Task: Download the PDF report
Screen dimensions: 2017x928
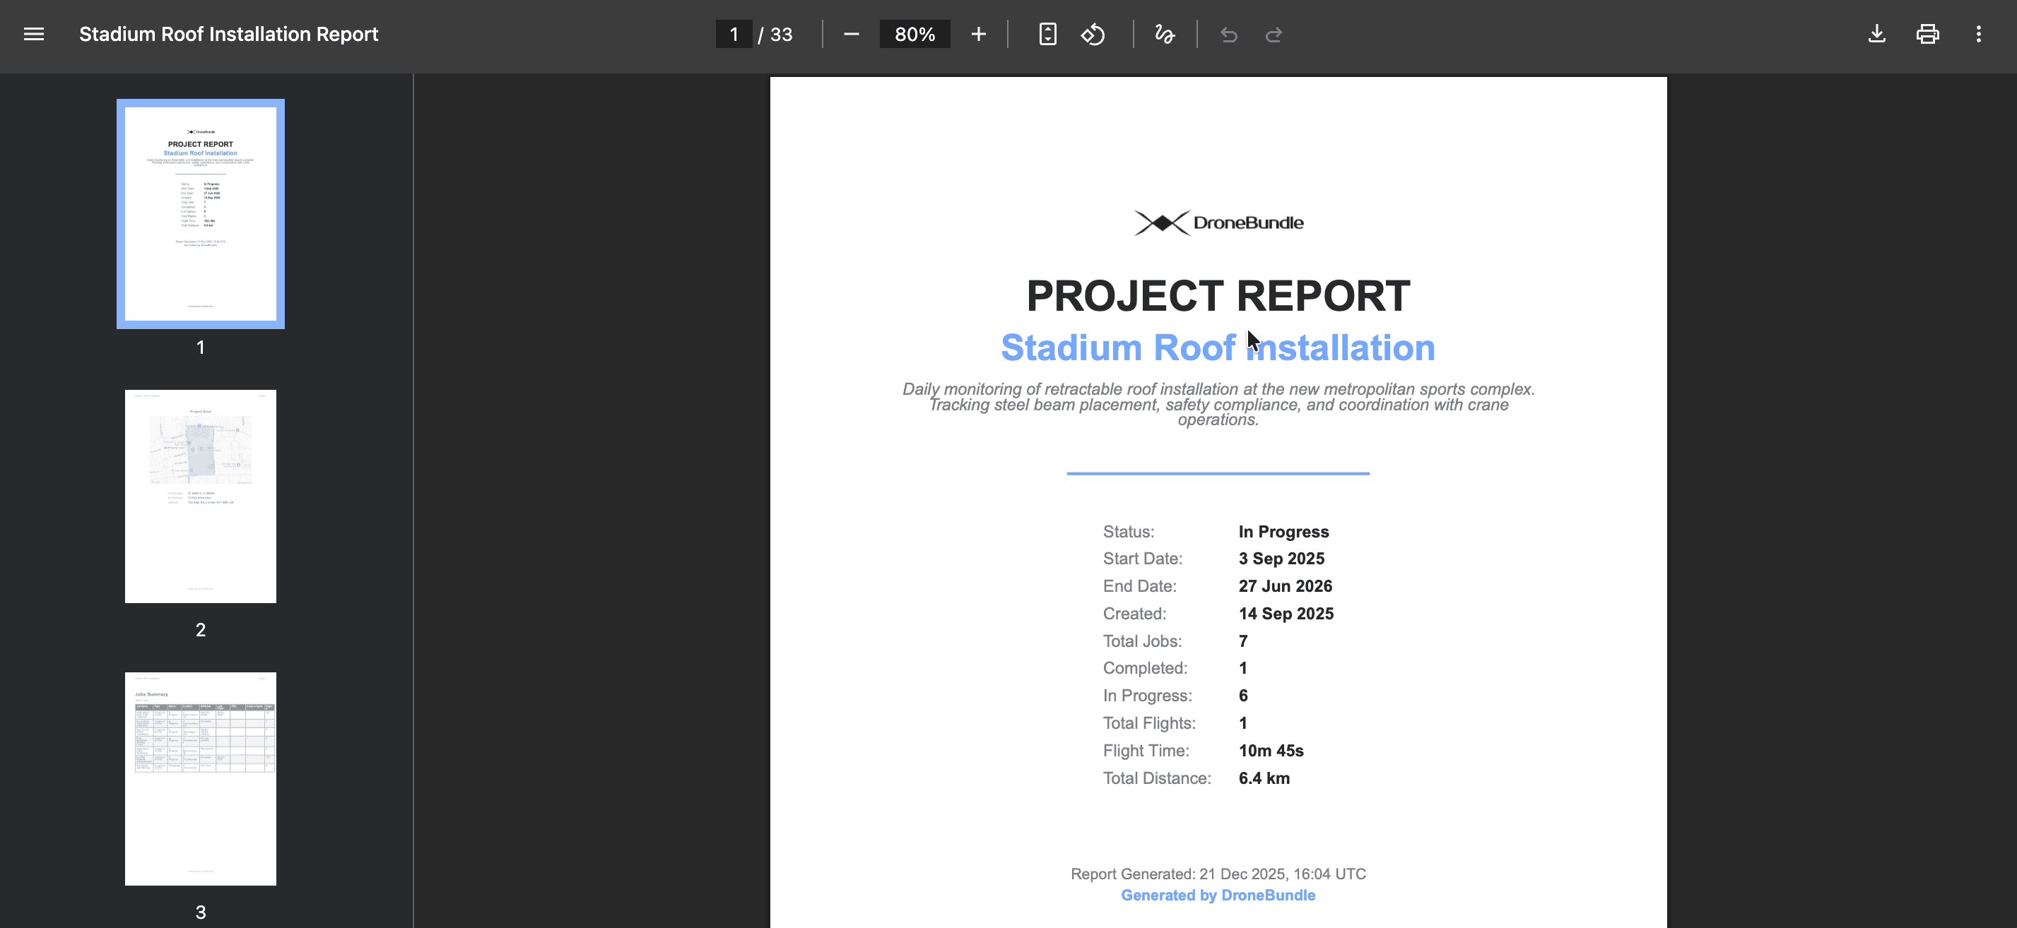Action: point(1876,35)
